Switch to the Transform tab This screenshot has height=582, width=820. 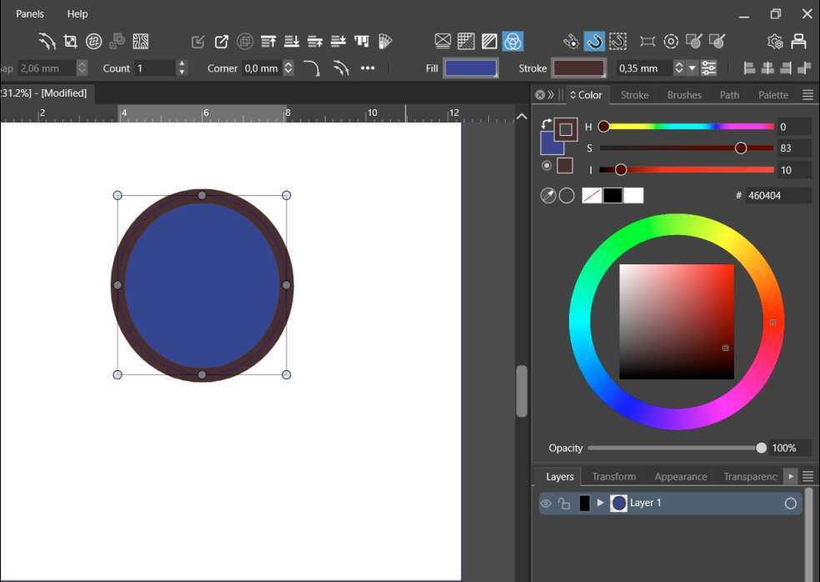[614, 476]
